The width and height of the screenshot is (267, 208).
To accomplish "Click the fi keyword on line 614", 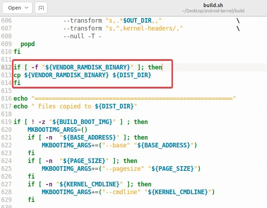I will point(17,83).
